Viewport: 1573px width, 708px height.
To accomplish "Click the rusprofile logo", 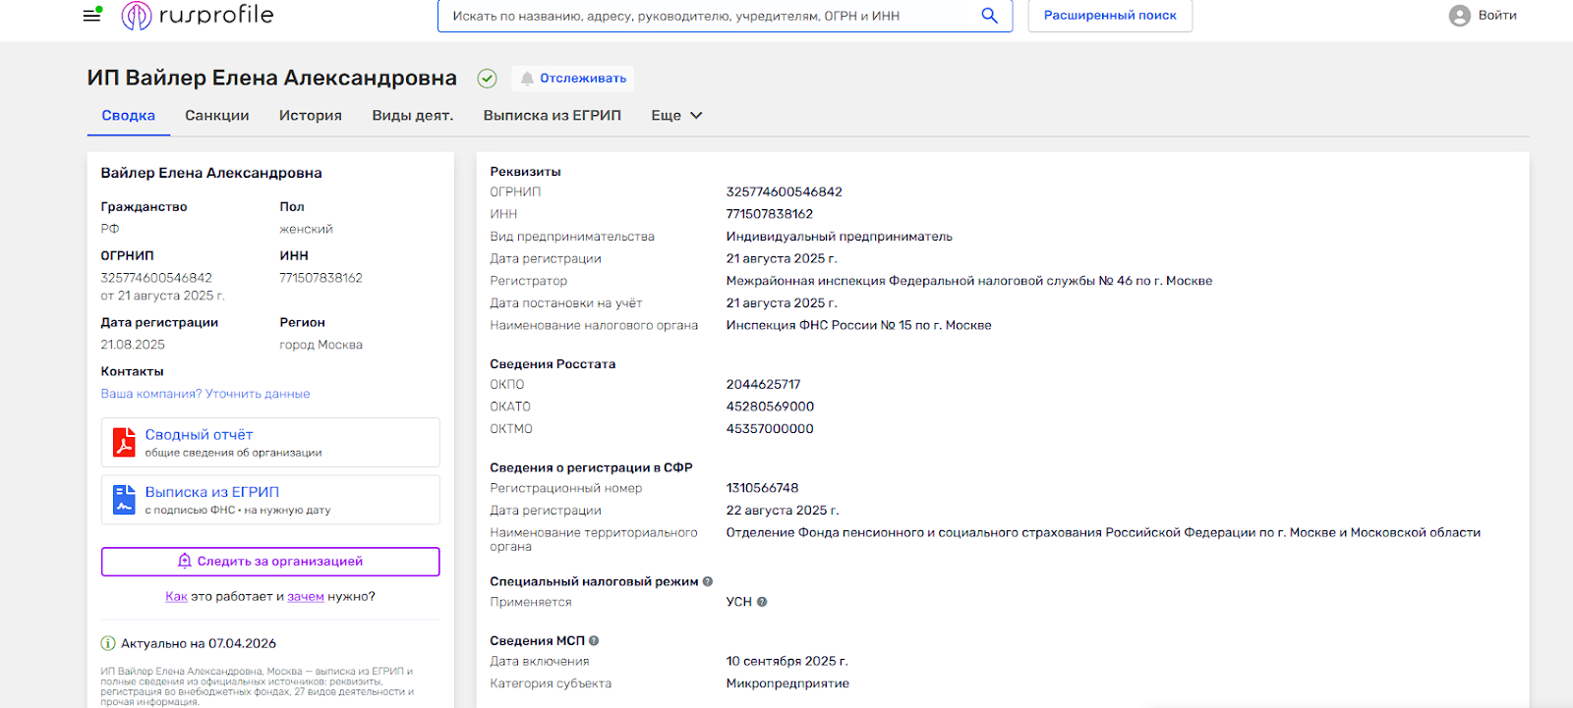I will 198,15.
